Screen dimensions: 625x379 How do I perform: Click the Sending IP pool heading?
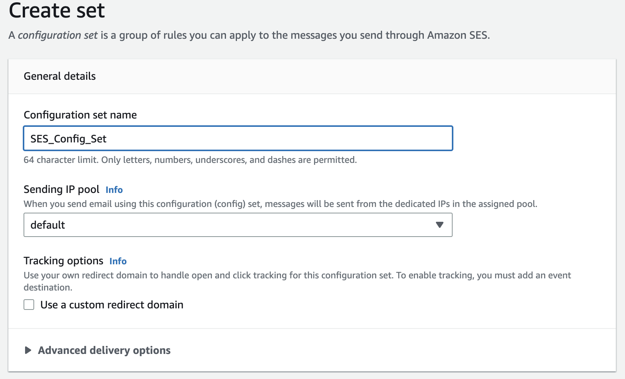point(62,189)
